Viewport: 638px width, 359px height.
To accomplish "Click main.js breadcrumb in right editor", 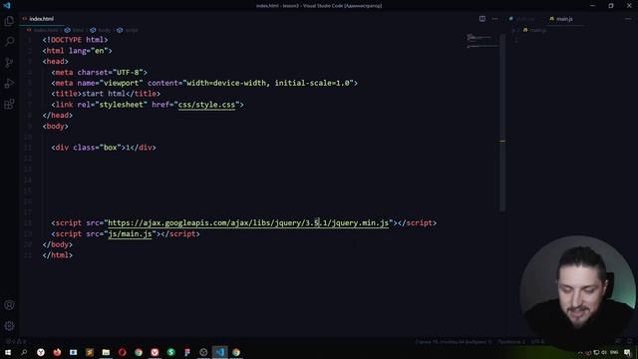I will 535,30.
